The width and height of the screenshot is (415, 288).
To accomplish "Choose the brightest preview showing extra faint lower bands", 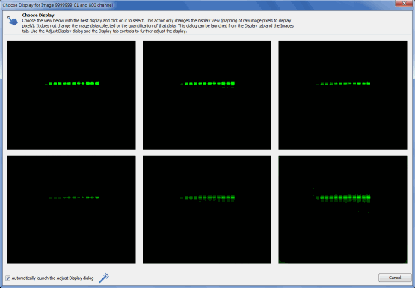I will pos(342,209).
